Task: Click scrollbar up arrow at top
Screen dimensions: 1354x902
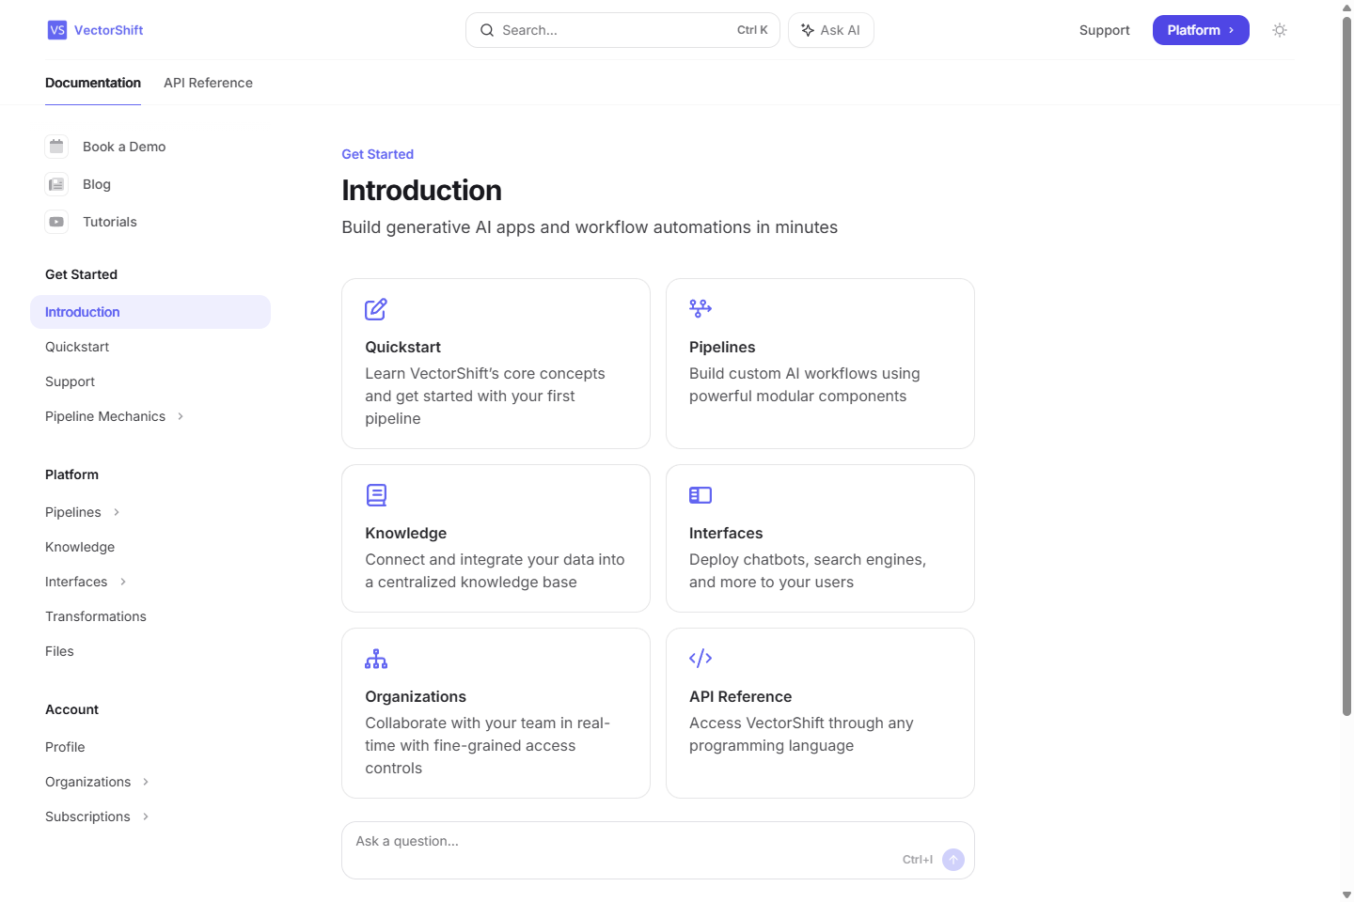Action: [x=1346, y=7]
